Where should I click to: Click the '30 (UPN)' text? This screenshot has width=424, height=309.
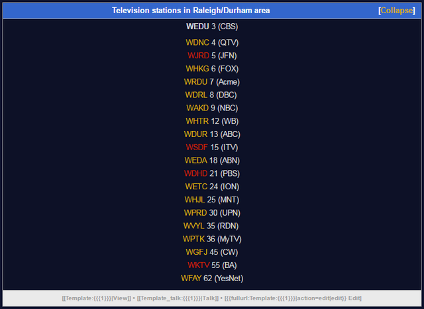[x=225, y=213]
